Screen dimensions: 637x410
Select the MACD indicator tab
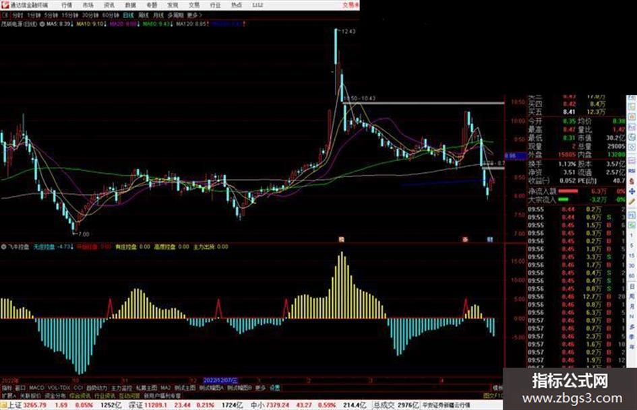click(36, 388)
